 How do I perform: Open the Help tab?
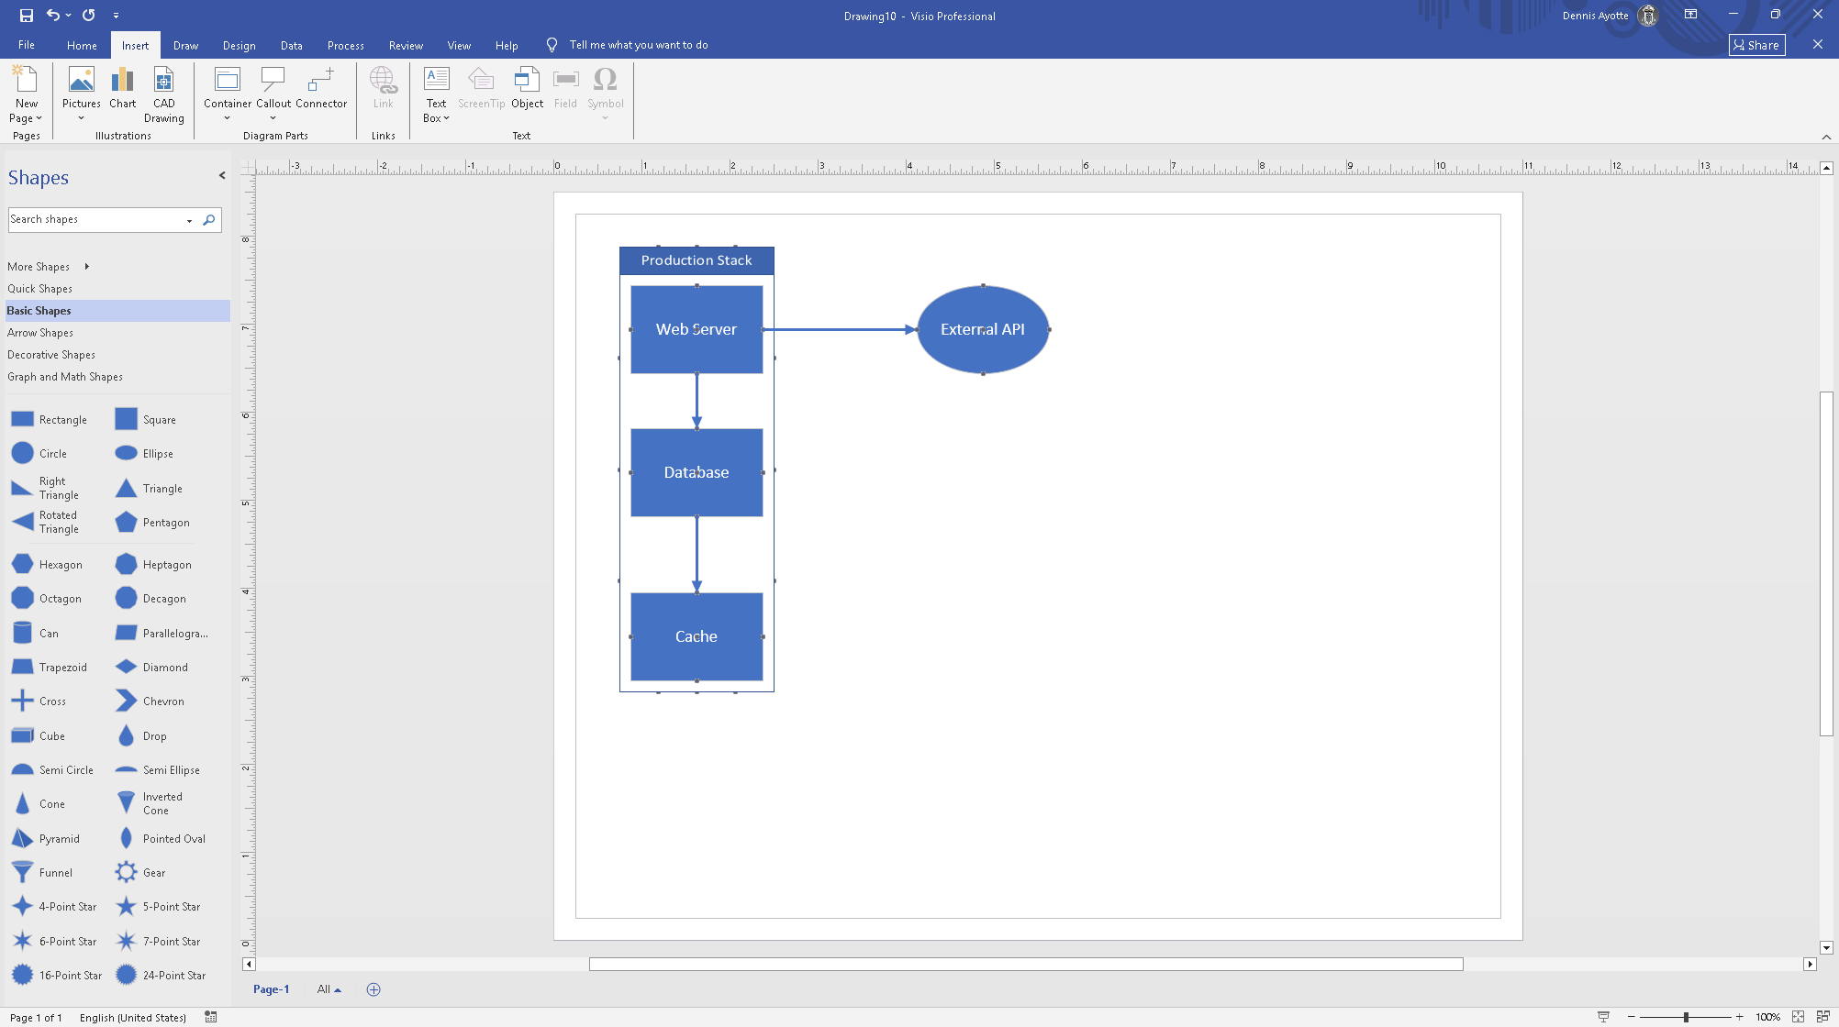click(x=507, y=45)
